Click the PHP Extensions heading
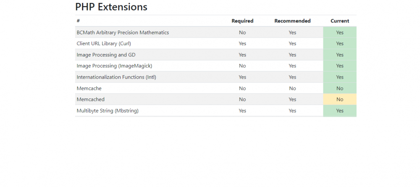The image size is (420, 187). tap(111, 7)
